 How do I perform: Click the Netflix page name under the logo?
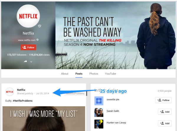coord(28,33)
